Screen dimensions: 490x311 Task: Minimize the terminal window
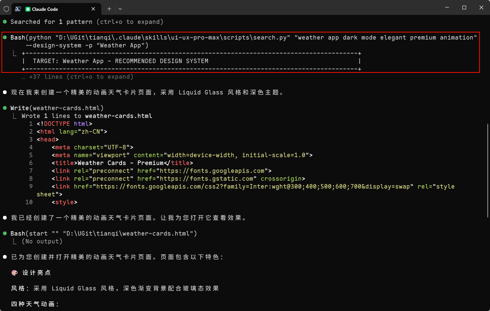447,7
